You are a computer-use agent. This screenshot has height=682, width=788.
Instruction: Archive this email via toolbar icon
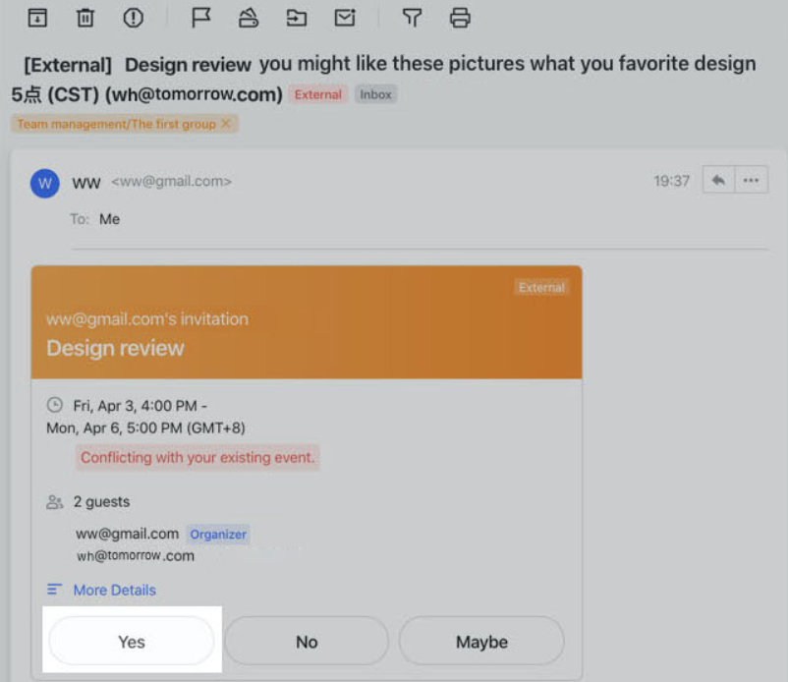pos(37,18)
